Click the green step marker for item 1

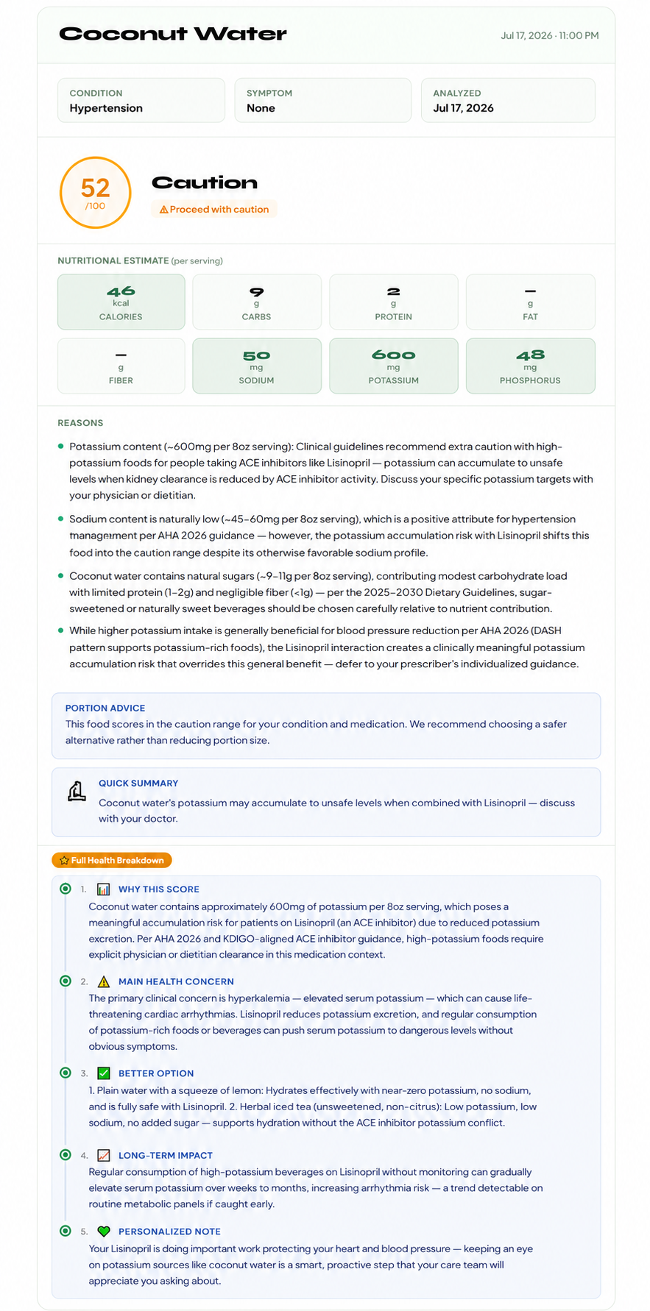66,889
